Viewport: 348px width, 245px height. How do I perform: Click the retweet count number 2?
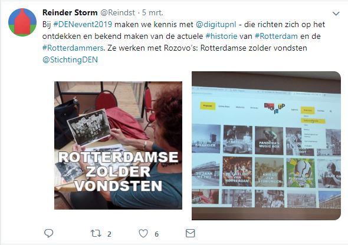tap(109, 234)
